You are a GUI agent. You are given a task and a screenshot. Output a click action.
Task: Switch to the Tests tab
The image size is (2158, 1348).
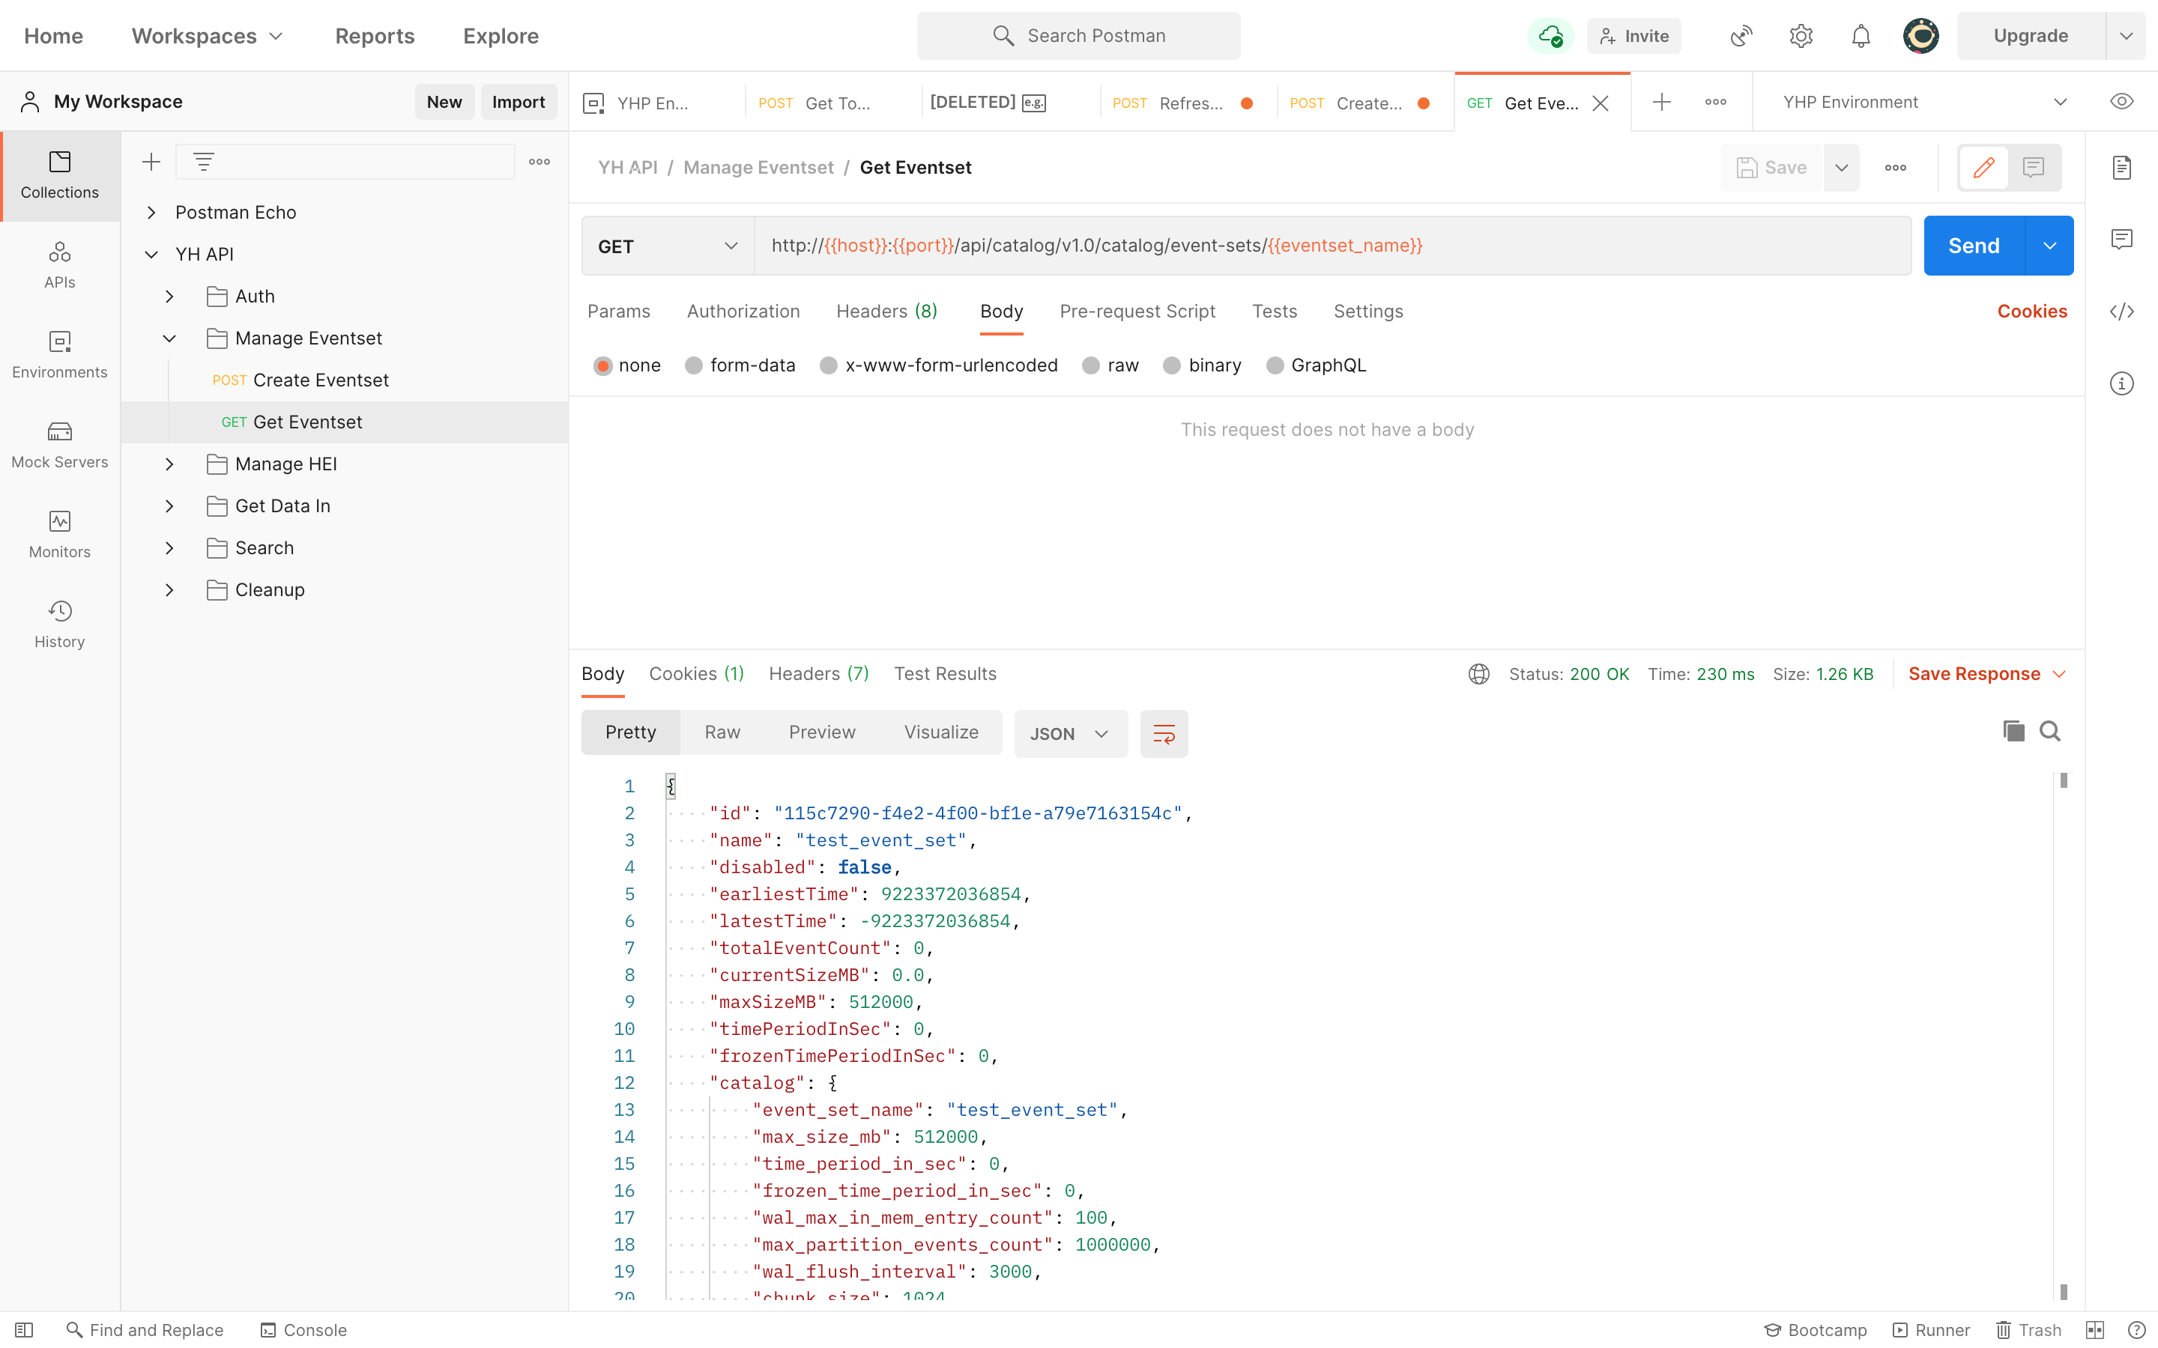point(1275,311)
